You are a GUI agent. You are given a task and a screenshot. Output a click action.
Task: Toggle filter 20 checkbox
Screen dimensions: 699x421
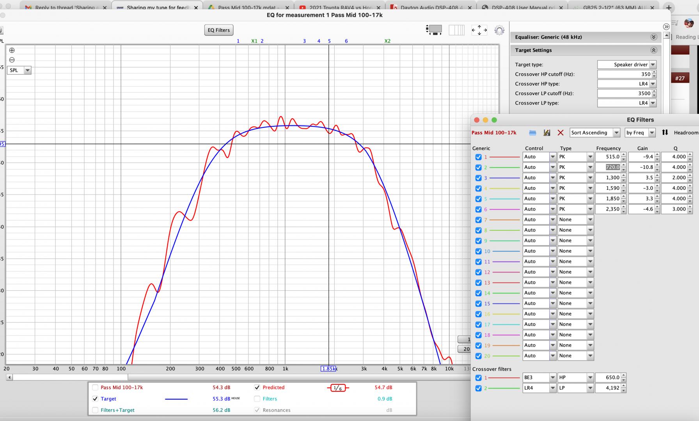(478, 356)
